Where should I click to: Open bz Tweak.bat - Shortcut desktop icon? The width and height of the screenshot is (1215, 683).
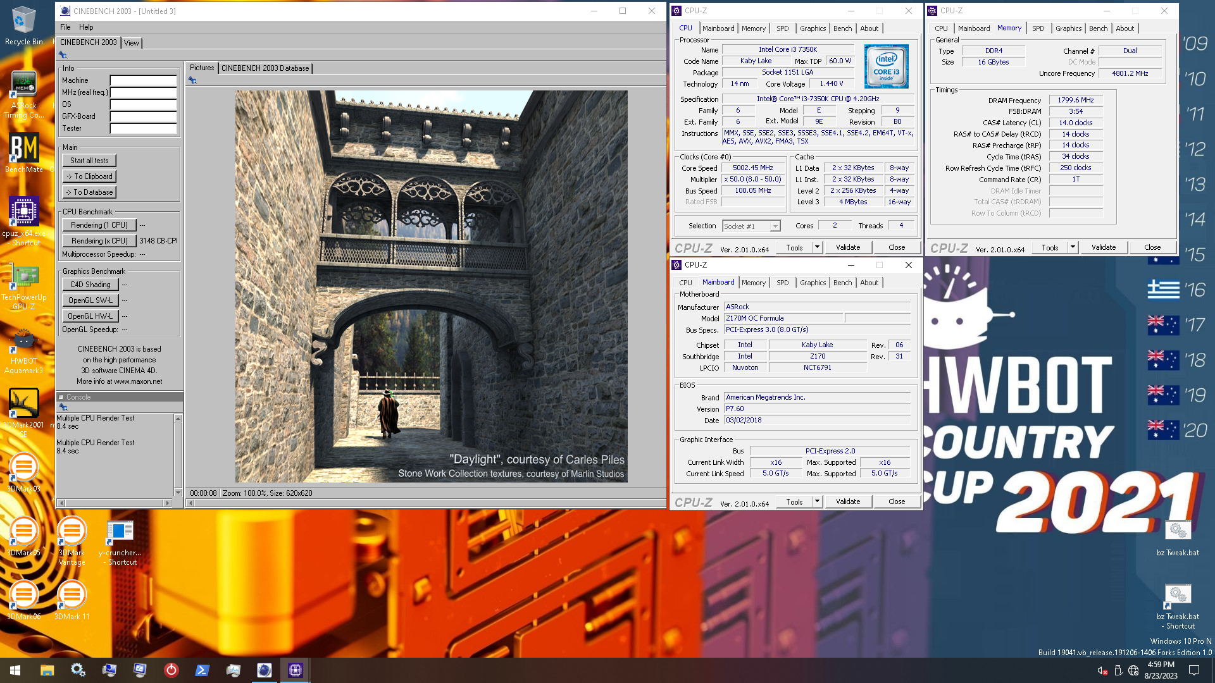pyautogui.click(x=1178, y=607)
